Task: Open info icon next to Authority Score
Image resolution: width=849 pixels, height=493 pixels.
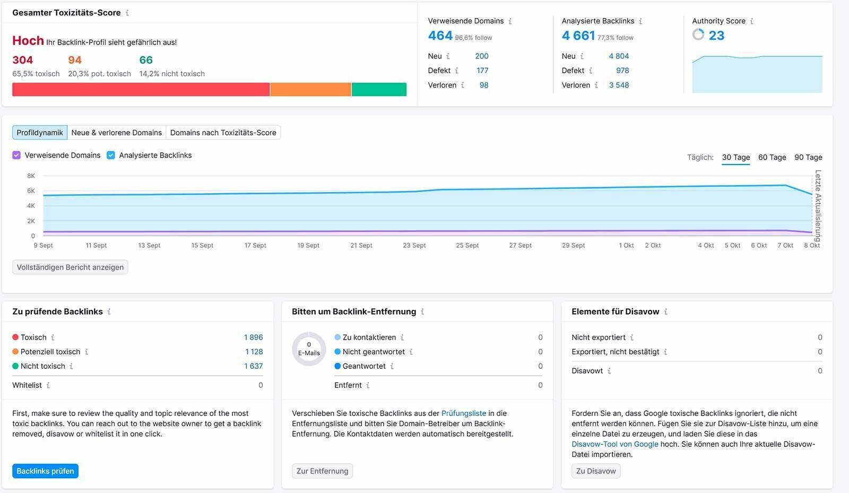Action: click(x=751, y=21)
